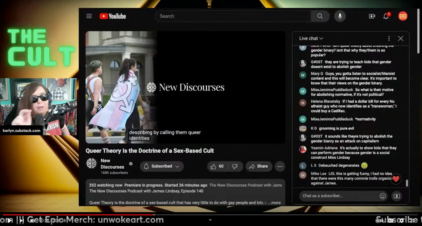Expand the Subscribed notification dropdown
Screen dimensions: 422x226
(162, 166)
